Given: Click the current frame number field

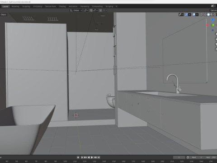Looking at the screenshot, I should 179,157.
